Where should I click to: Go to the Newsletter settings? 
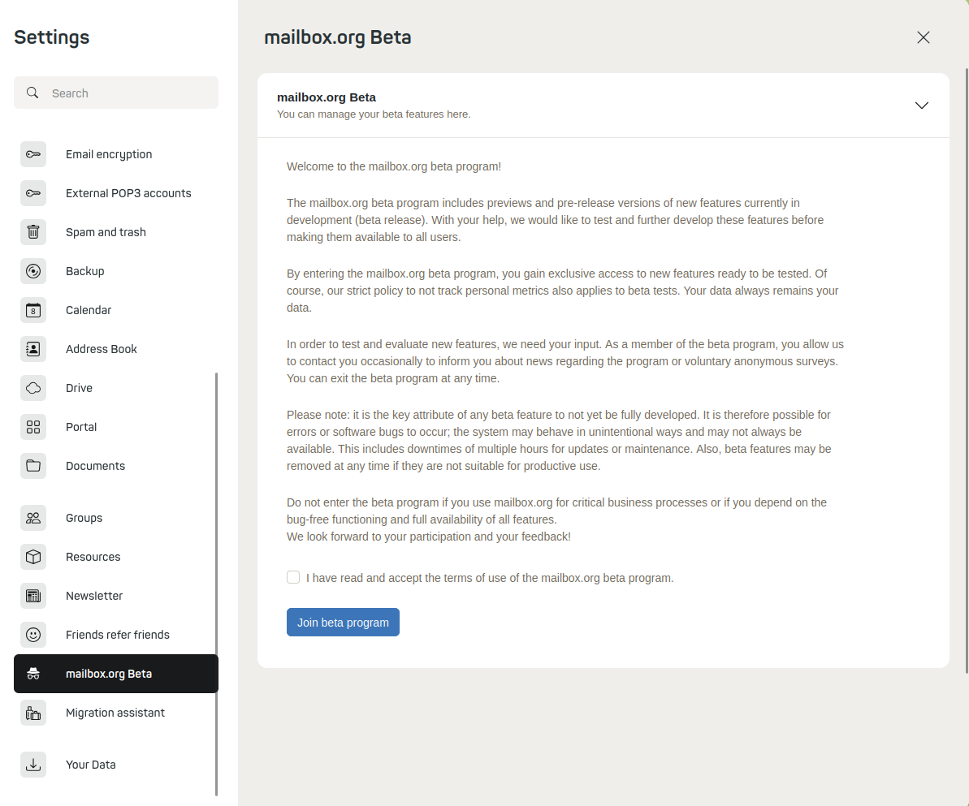pos(94,596)
